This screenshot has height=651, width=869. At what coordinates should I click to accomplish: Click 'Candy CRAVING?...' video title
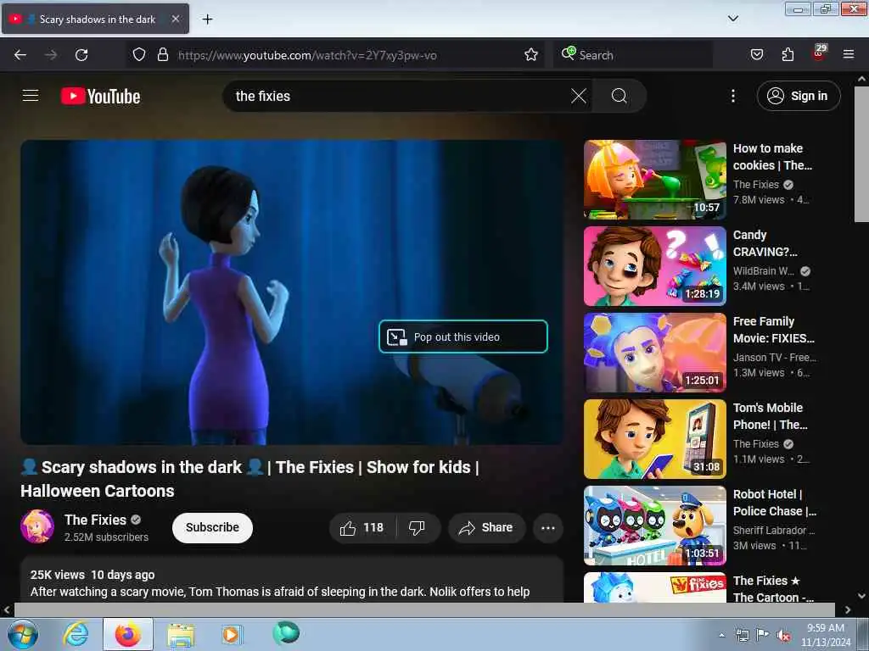click(x=765, y=243)
